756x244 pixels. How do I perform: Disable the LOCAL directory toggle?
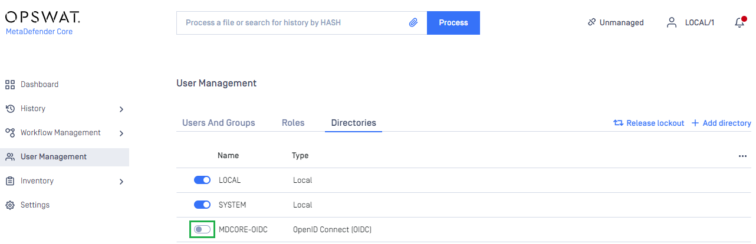click(202, 181)
